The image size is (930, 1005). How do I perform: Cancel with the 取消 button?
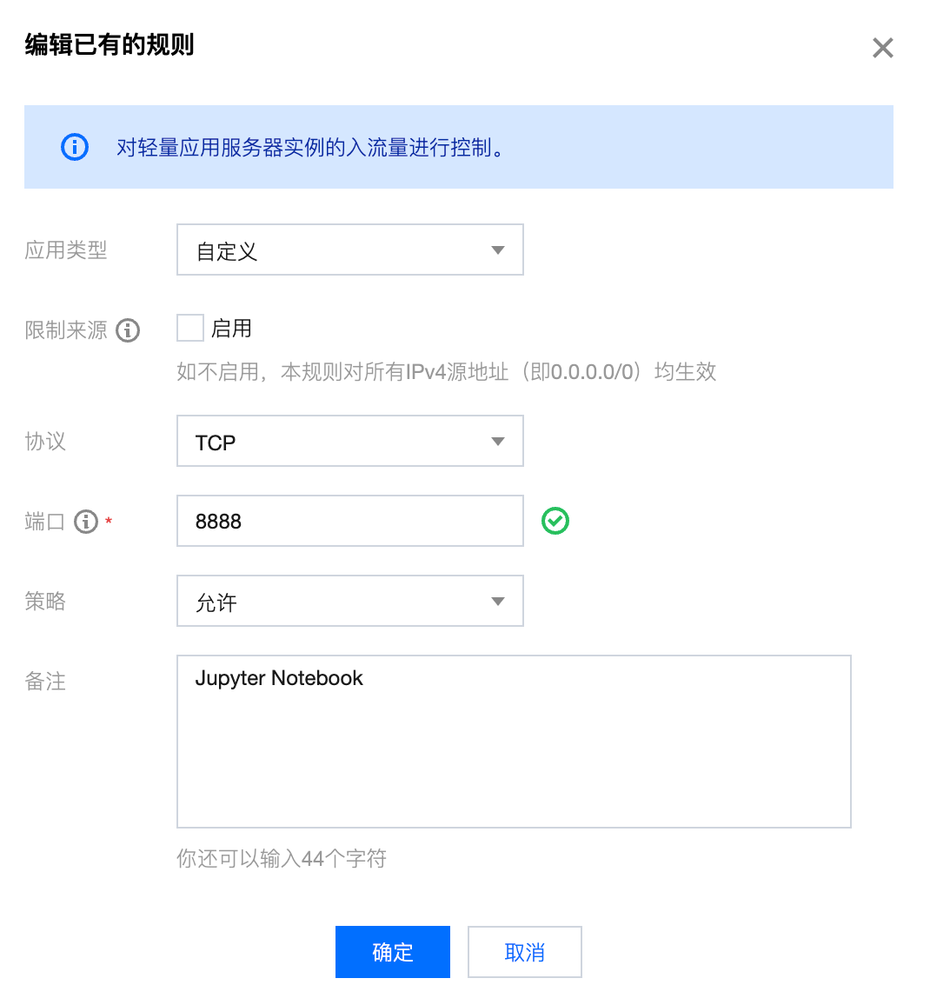(x=524, y=952)
